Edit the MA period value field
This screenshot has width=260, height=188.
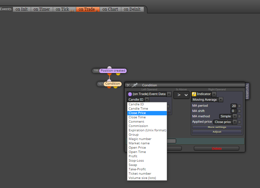click(234, 106)
